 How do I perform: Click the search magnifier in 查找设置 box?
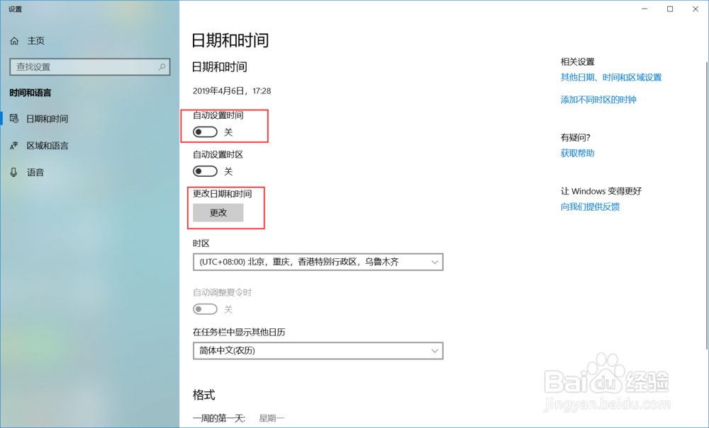coord(162,66)
